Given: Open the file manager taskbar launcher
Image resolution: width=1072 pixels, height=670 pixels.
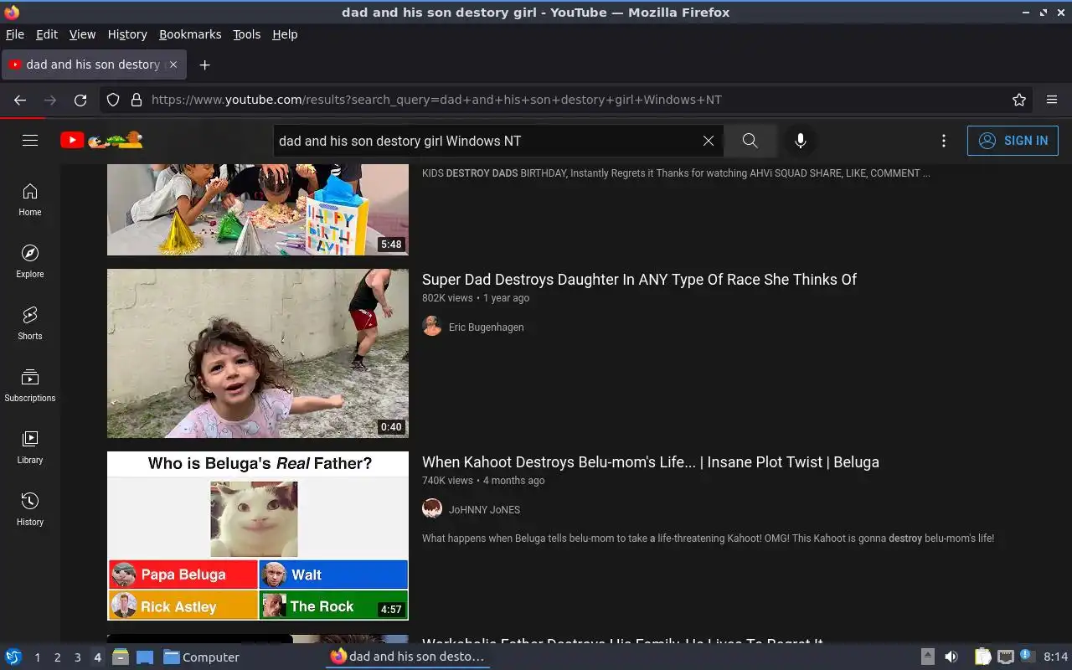Looking at the screenshot, I should click(x=120, y=657).
